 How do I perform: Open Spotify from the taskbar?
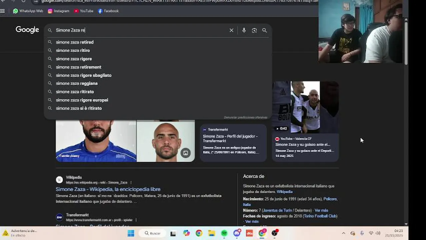(224, 233)
